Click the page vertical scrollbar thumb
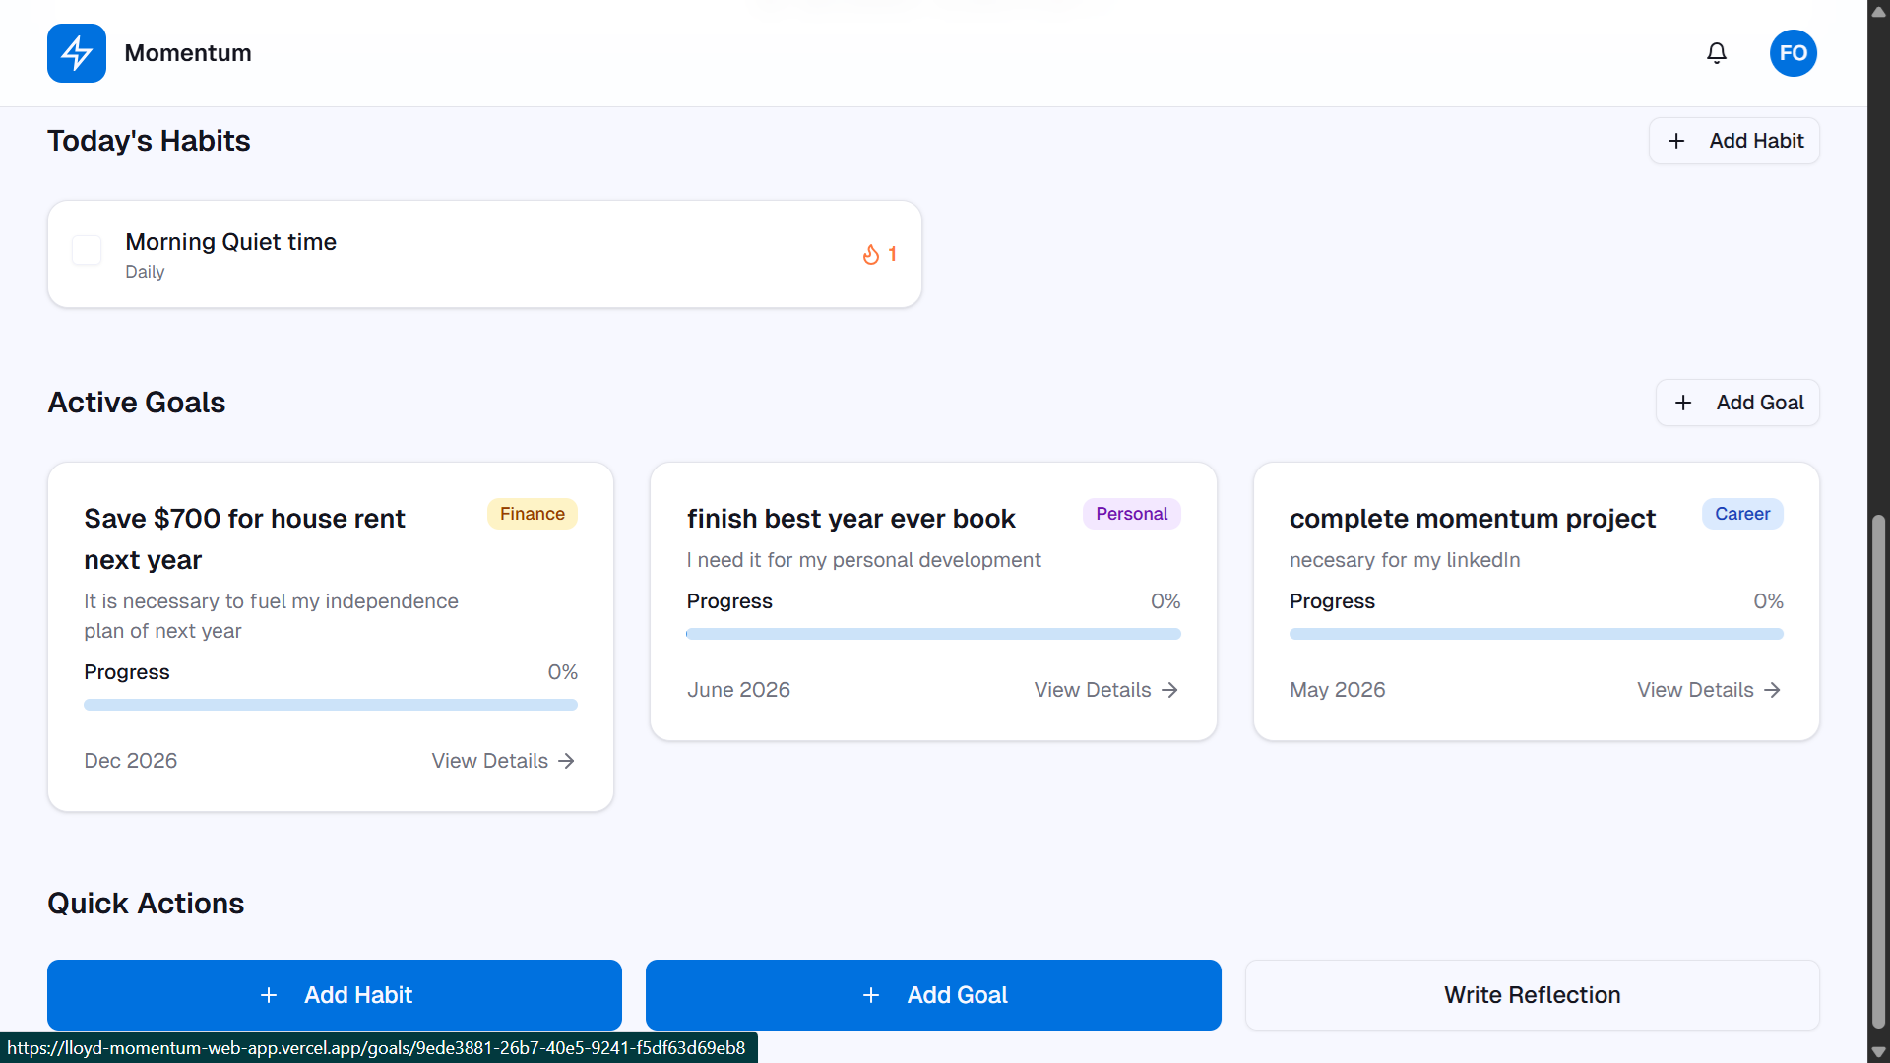Viewport: 1890px width, 1063px height. tap(1878, 771)
